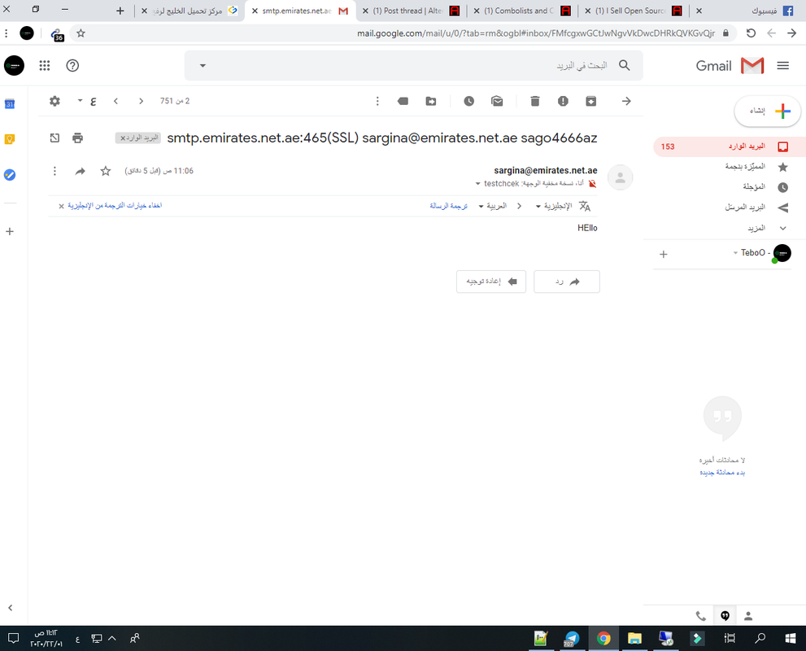Click the رد reply button
The width and height of the screenshot is (806, 651).
point(566,282)
